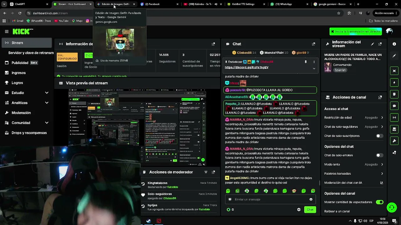Open the Spanish language tag
The image size is (401, 225).
point(340,70)
